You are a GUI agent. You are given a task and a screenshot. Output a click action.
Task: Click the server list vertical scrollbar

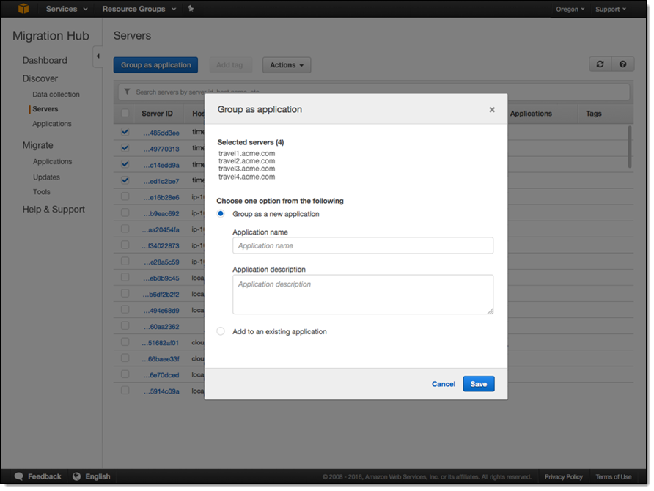coord(628,147)
